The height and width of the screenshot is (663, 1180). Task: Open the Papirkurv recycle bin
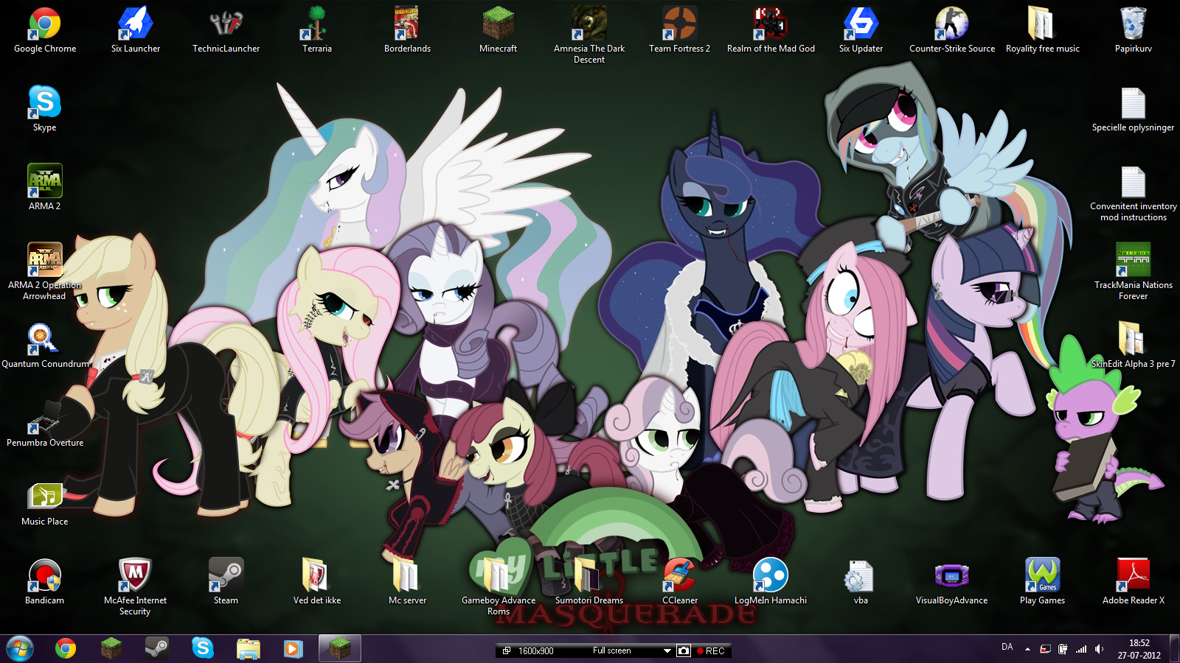[1133, 26]
